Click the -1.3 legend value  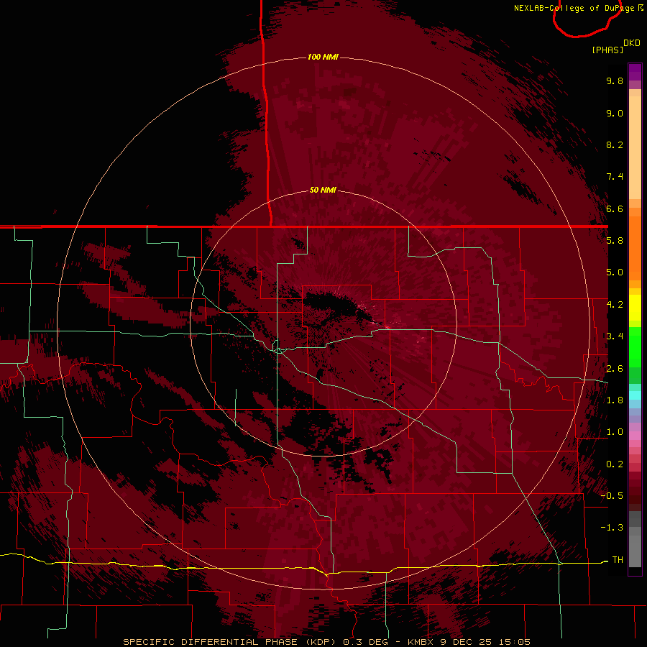[612, 528]
